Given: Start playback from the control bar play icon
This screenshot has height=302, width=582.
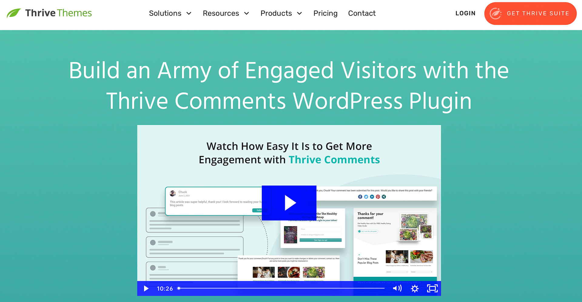Looking at the screenshot, I should click(x=146, y=289).
